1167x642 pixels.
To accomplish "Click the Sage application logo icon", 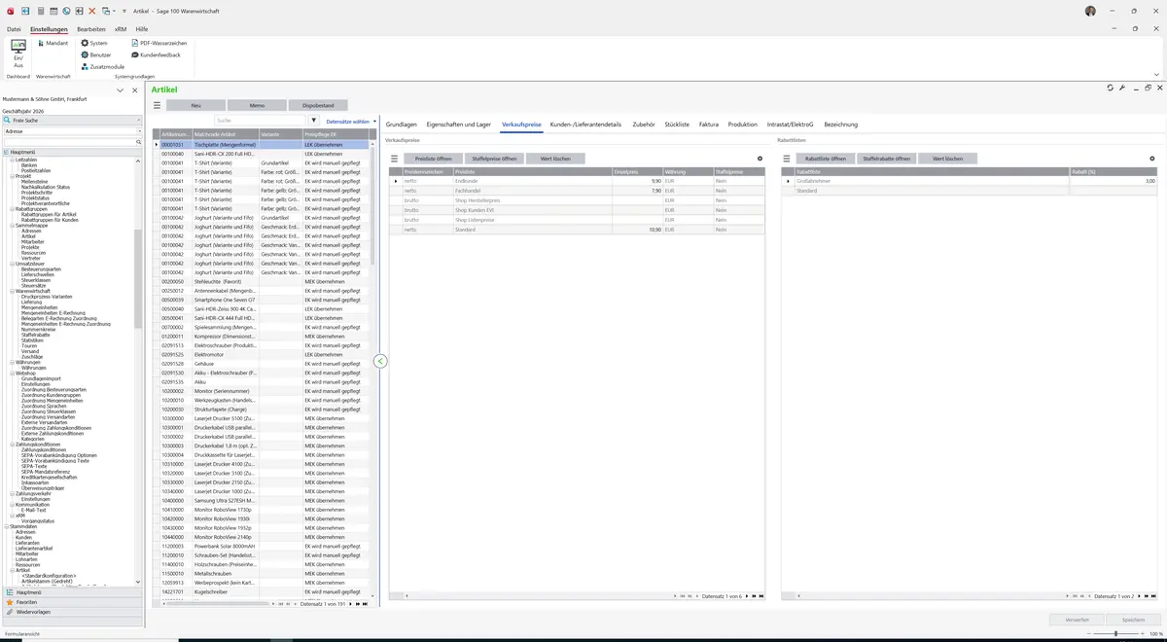I will (x=10, y=11).
